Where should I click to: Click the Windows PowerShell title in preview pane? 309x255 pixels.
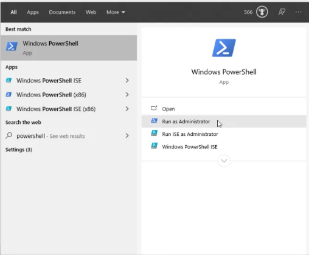pyautogui.click(x=224, y=72)
